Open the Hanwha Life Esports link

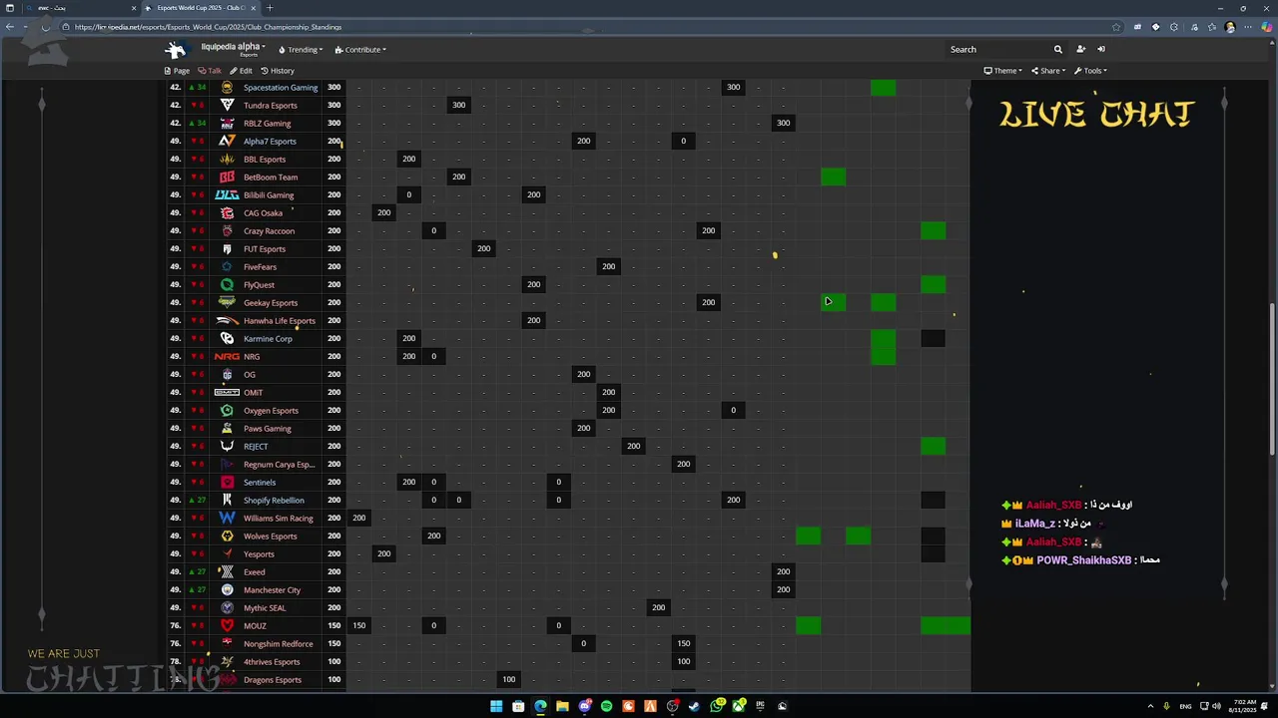click(x=280, y=320)
